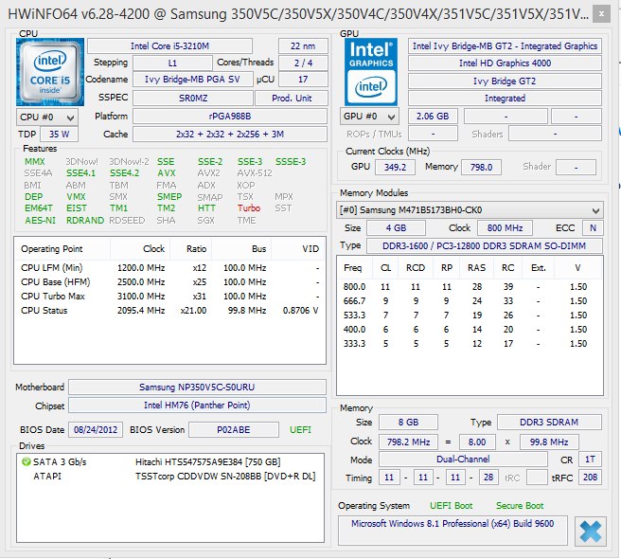
Task: Click the Intel Graphics GPU logo
Action: 371,72
